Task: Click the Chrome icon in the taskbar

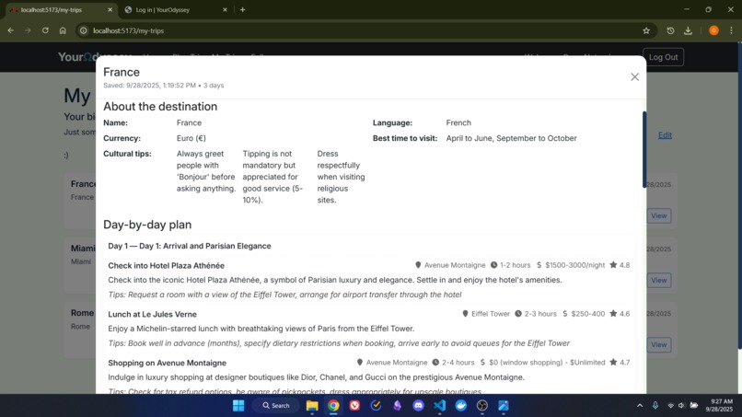Action: pyautogui.click(x=333, y=406)
